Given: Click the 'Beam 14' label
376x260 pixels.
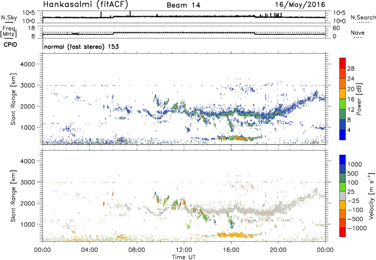Looking at the screenshot, I should [x=183, y=5].
